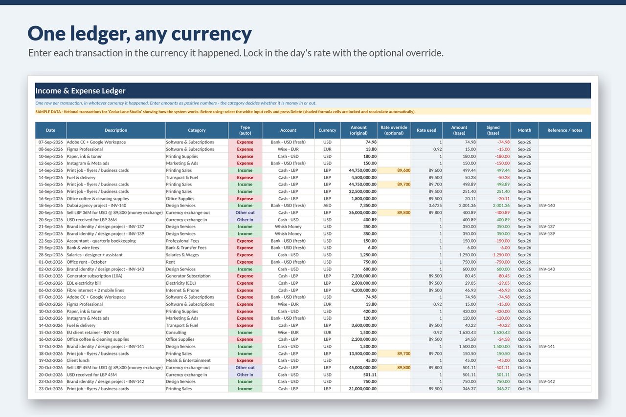The width and height of the screenshot is (626, 417).
Task: Select the Date column header
Action: [51, 130]
